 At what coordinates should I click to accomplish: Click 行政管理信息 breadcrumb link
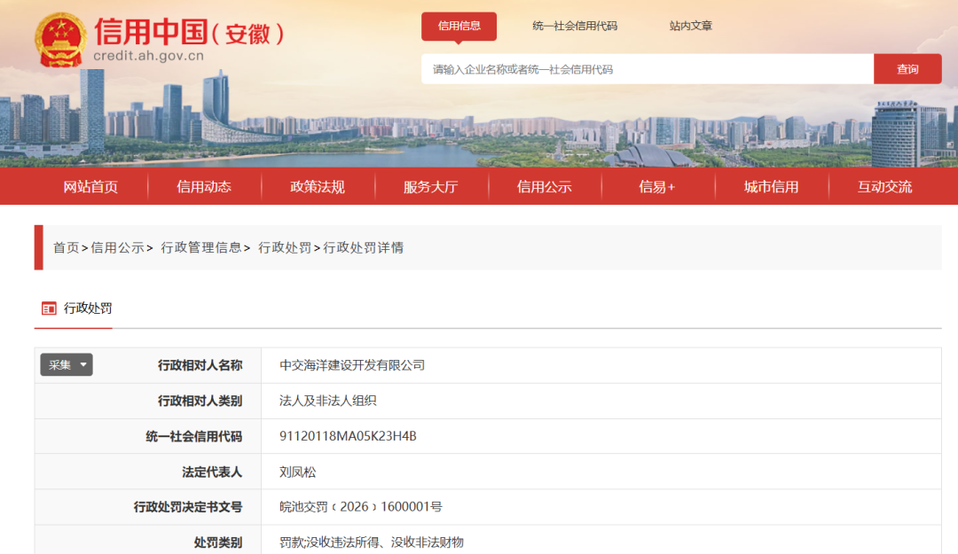(x=201, y=248)
